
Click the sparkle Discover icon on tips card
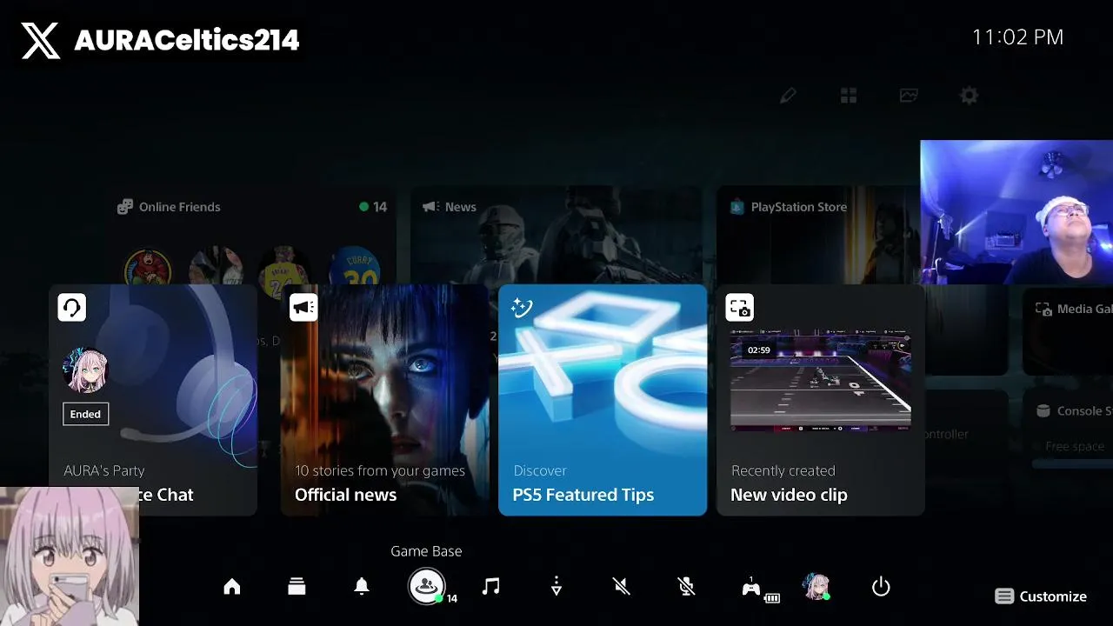click(x=522, y=307)
